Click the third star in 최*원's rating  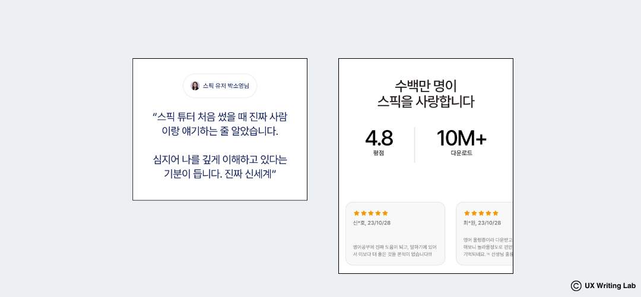[481, 213]
